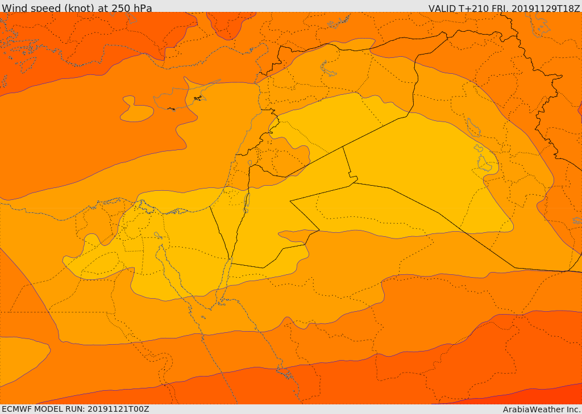Click the weather map image
The image size is (582, 414).
tap(291, 208)
